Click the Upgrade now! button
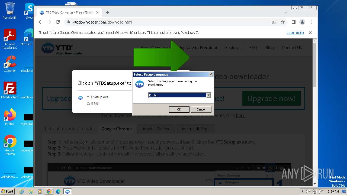This screenshot has width=347, height=195. coord(271,98)
